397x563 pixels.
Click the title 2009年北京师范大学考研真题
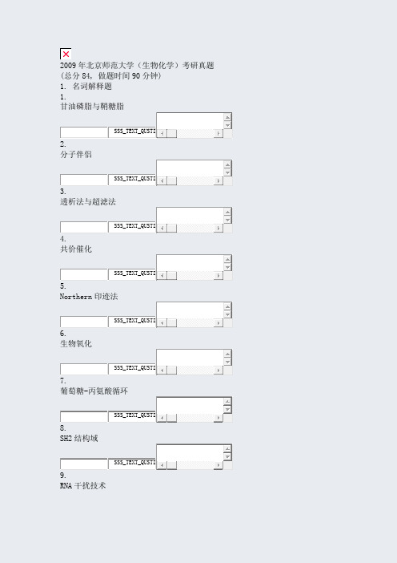pyautogui.click(x=137, y=65)
